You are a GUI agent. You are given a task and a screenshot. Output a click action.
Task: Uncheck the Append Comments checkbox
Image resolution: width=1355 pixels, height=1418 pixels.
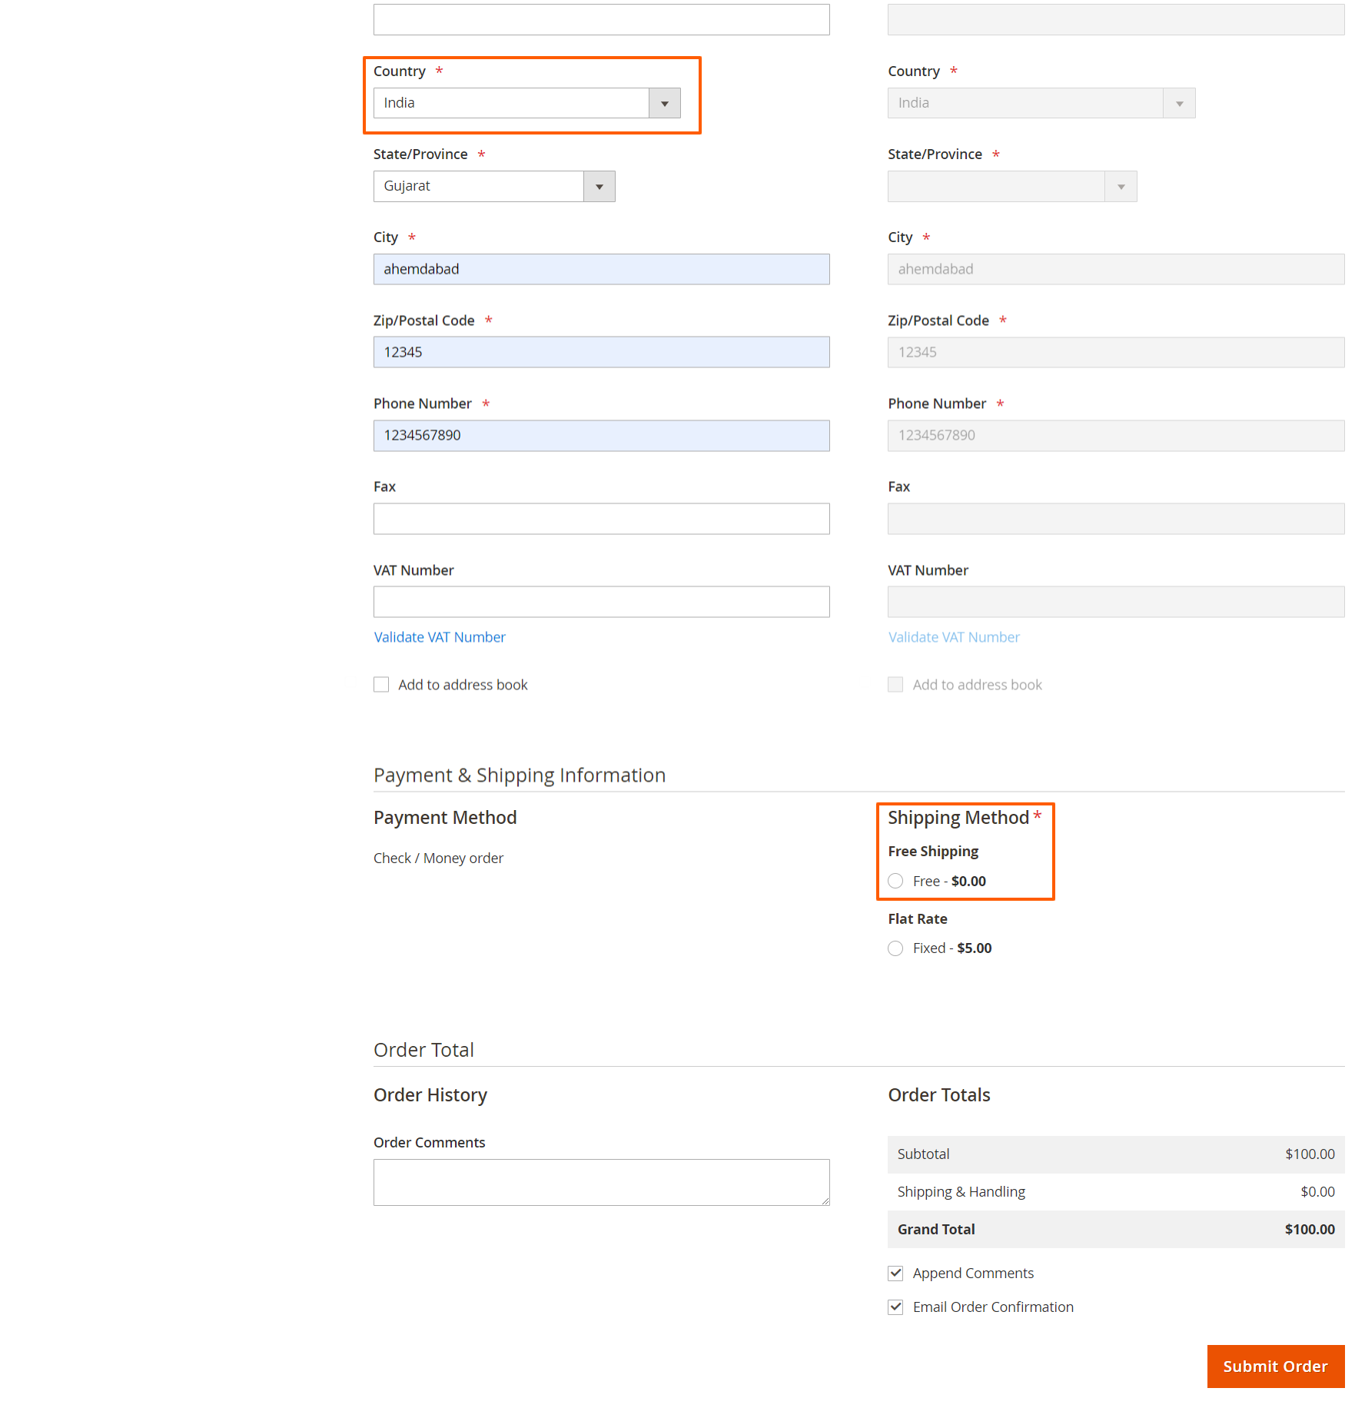click(895, 1274)
